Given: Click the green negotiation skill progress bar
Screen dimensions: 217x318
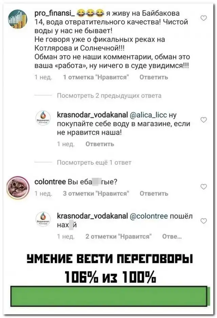Looking at the screenshot, I should (x=109, y=296).
